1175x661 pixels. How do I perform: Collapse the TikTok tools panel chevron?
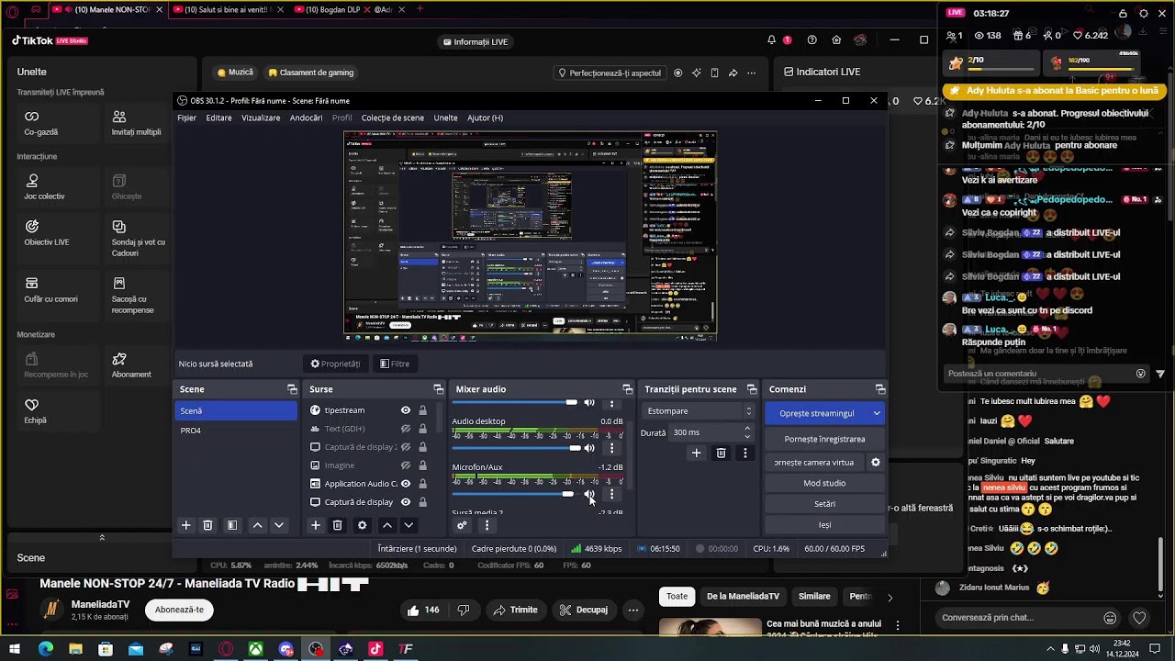[102, 537]
